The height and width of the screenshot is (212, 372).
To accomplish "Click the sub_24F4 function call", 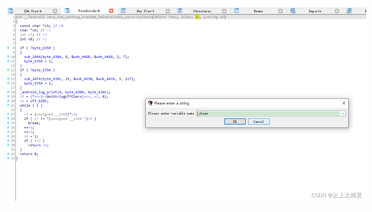I will pos(32,79).
